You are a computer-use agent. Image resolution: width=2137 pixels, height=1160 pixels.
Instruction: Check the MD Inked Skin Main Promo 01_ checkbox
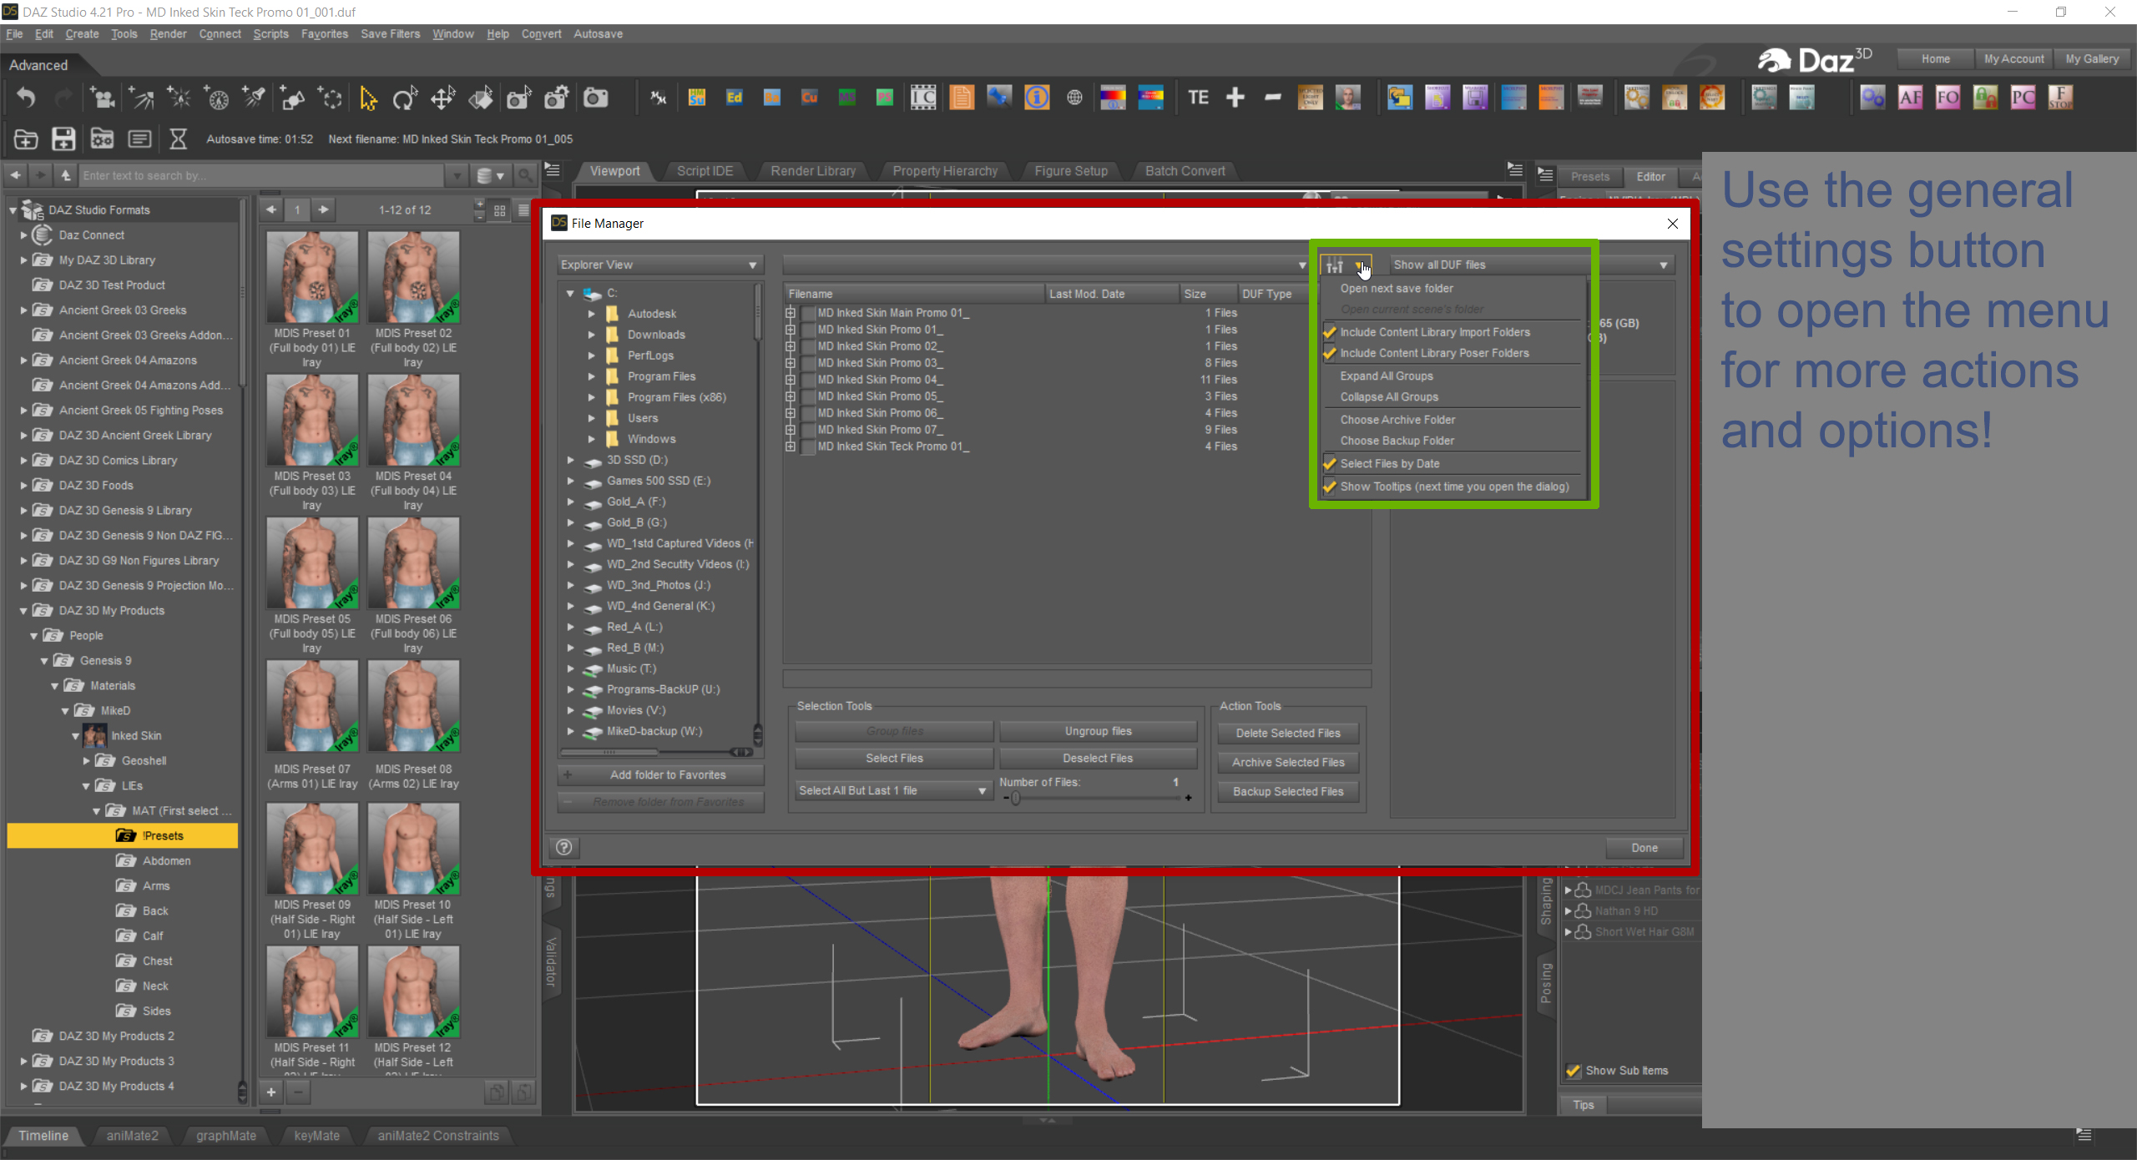(x=808, y=313)
